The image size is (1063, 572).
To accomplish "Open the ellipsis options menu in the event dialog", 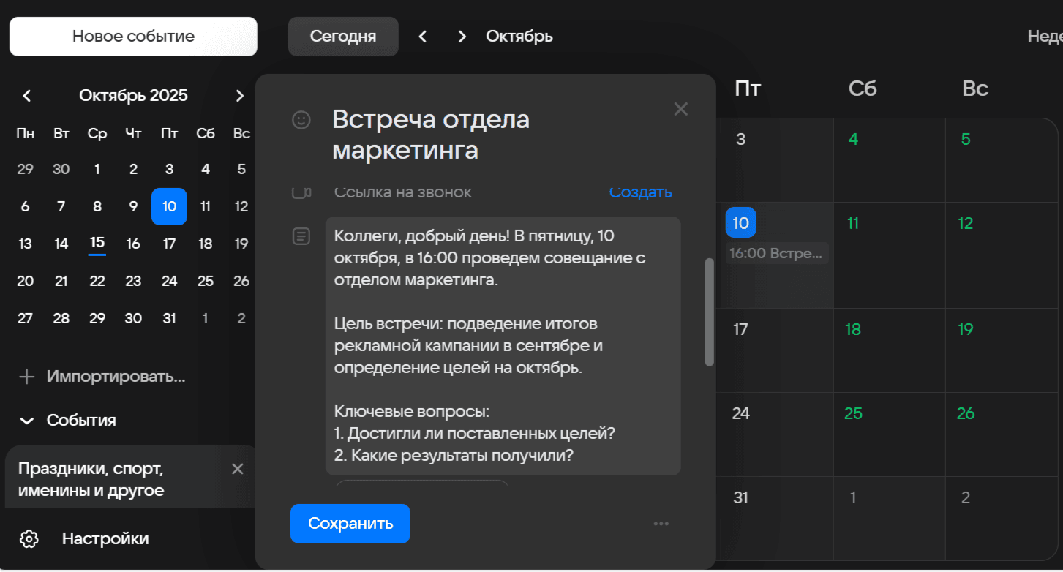I will pyautogui.click(x=661, y=524).
